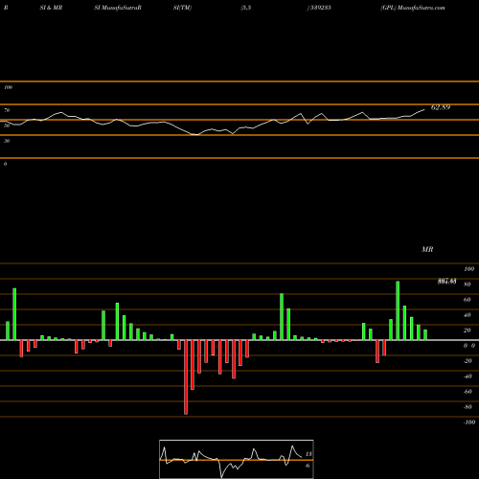This screenshot has width=479, height=479.
Task: Click the 50 label on the RSI axis
Action: tap(7, 125)
